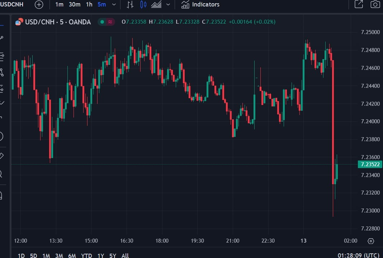
Task: Set date range to 1Y
Action: click(x=101, y=255)
